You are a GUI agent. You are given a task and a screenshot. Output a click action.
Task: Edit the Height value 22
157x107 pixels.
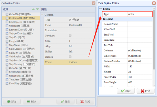click(140, 72)
